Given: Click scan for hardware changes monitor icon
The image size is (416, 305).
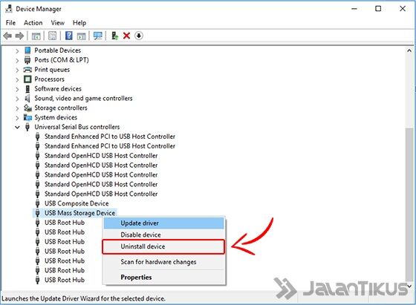Looking at the screenshot, I should (98, 36).
